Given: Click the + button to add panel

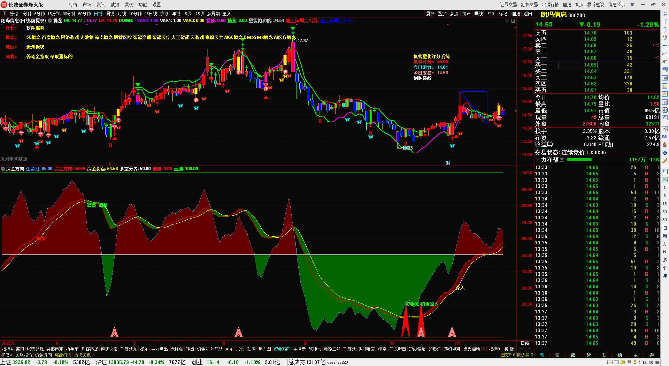Looking at the screenshot, I should click(x=521, y=349).
